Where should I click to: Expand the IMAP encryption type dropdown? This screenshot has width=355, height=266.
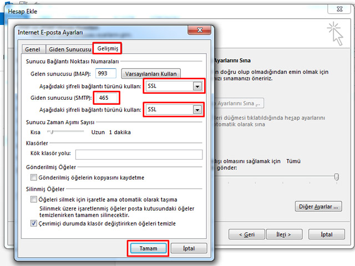click(x=196, y=86)
